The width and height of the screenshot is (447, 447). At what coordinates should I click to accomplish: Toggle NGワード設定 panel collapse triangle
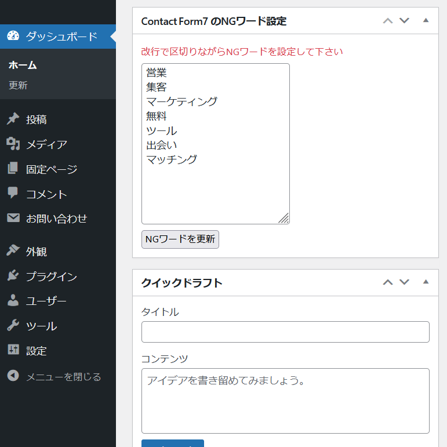(426, 20)
